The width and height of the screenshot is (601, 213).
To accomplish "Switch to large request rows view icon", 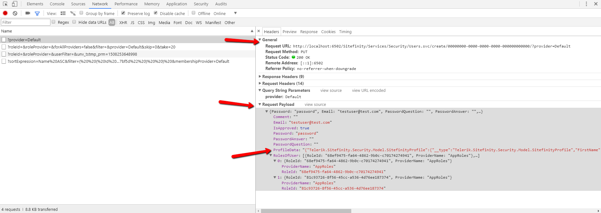I will coord(63,13).
